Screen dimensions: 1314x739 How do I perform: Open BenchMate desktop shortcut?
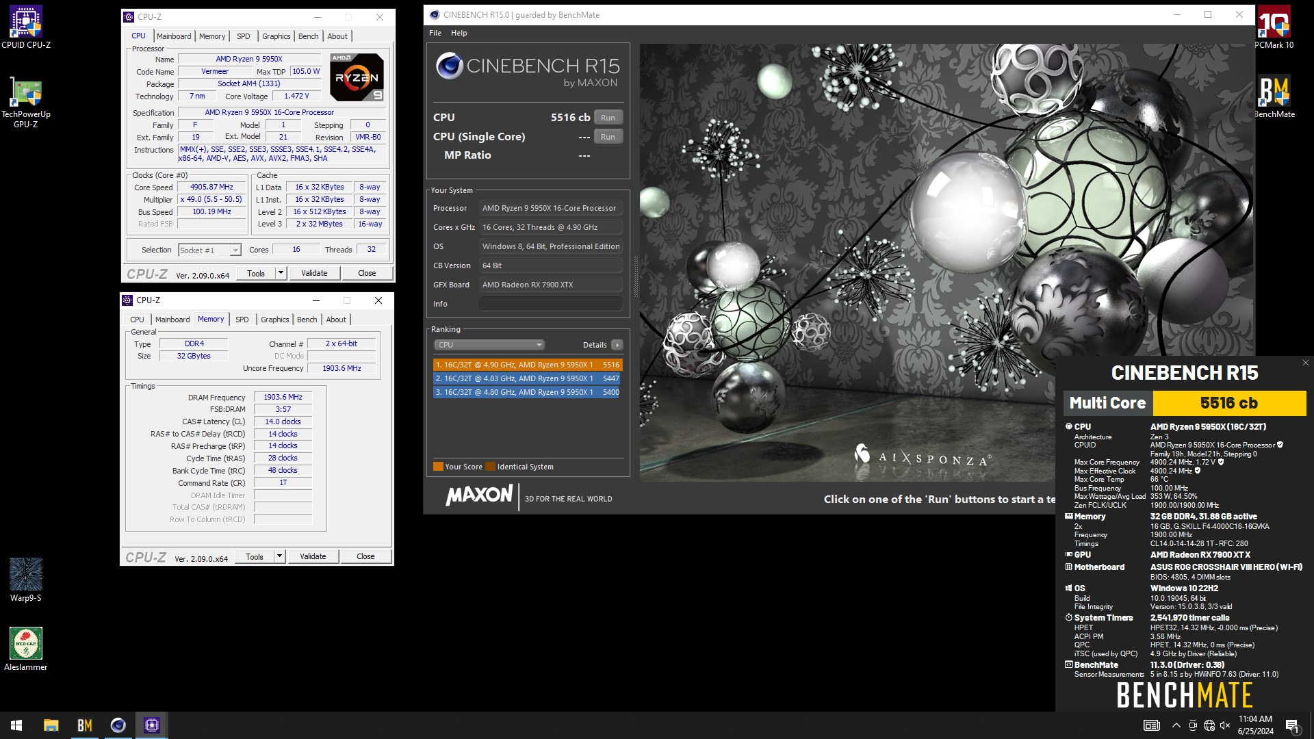(1274, 96)
